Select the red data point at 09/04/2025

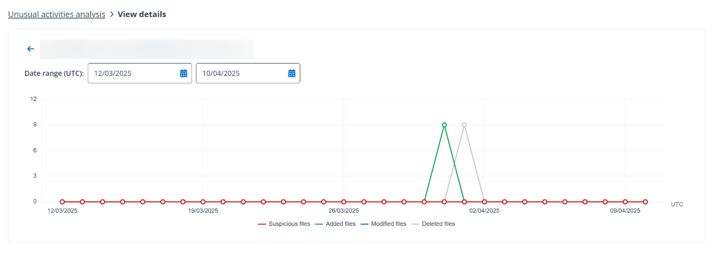click(x=625, y=202)
